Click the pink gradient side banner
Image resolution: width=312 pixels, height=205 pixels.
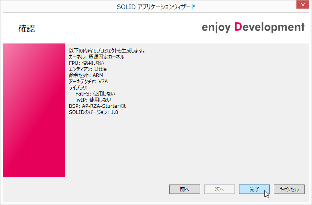coord(34,110)
